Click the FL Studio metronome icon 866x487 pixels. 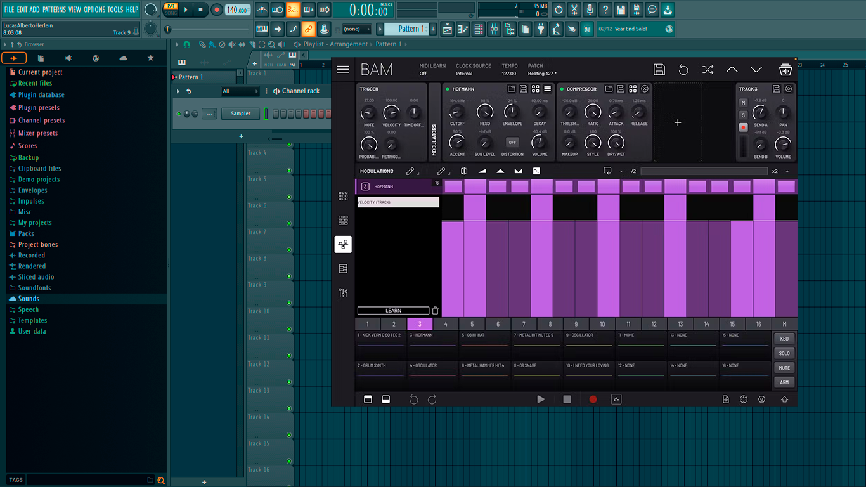click(262, 10)
